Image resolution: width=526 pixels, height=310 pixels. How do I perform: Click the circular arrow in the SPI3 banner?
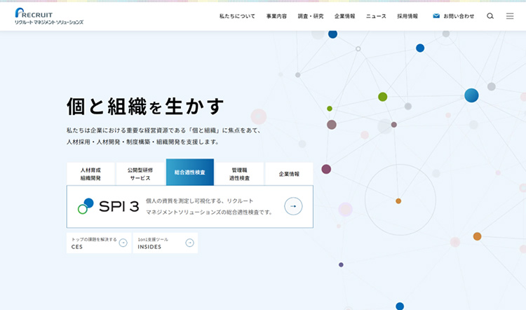[293, 206]
